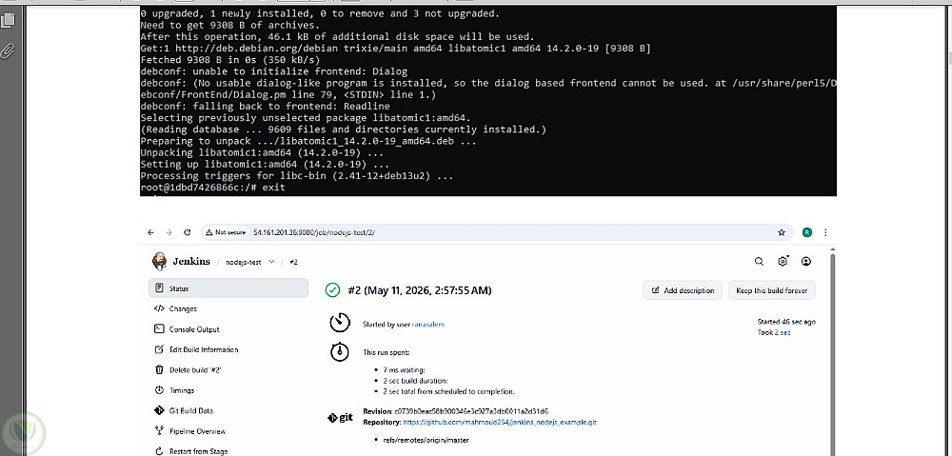This screenshot has width=952, height=456.
Task: Reload the page with the browser refresh icon
Action: [187, 232]
